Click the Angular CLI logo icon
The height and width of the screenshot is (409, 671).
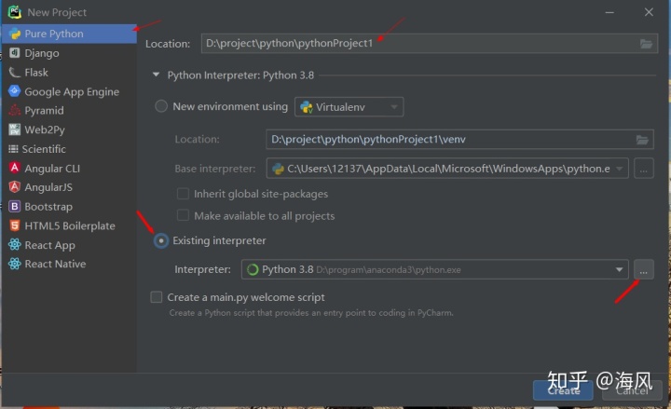tap(15, 168)
